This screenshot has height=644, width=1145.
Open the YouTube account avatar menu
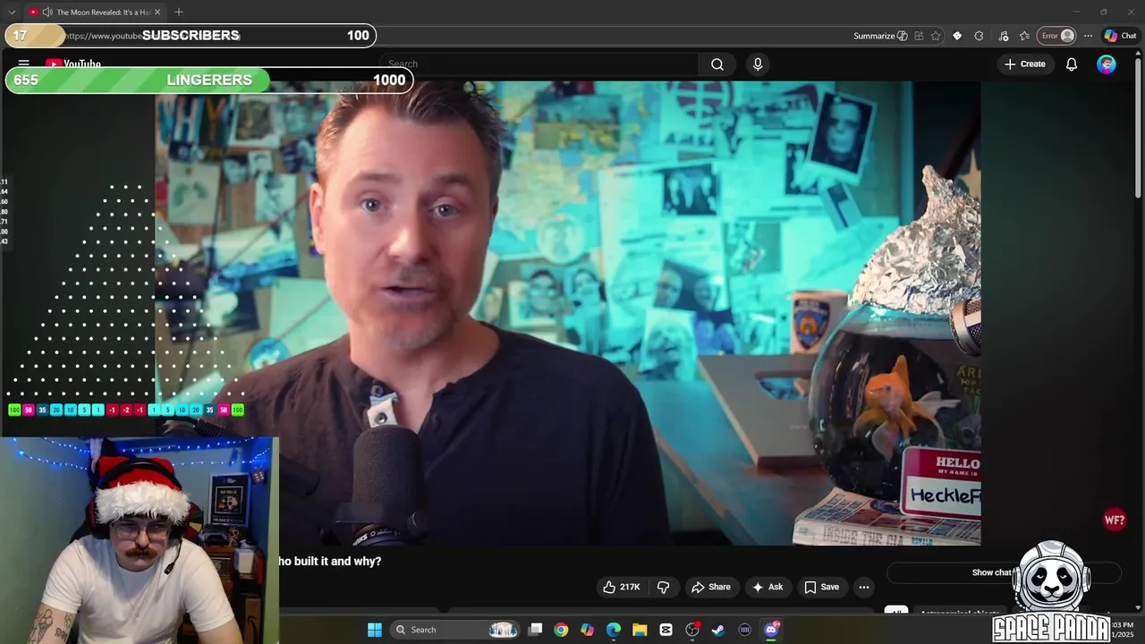(x=1107, y=64)
